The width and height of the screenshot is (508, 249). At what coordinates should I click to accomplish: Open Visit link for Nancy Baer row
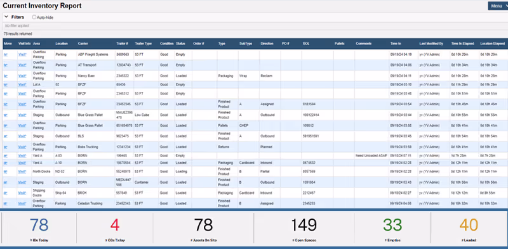click(x=22, y=76)
